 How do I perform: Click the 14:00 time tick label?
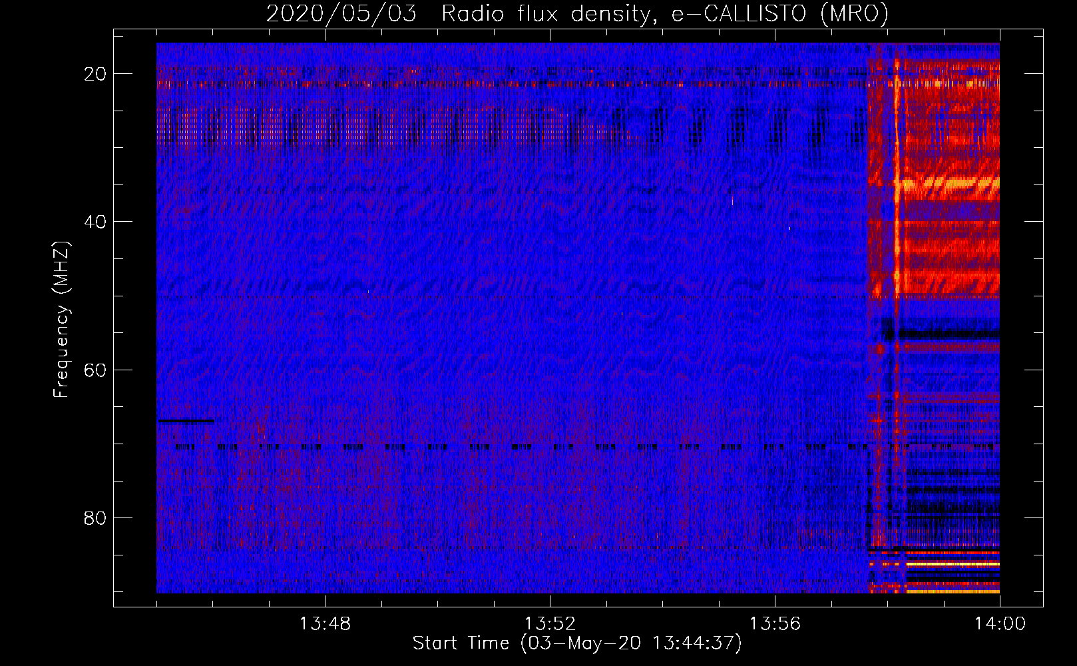[1000, 624]
